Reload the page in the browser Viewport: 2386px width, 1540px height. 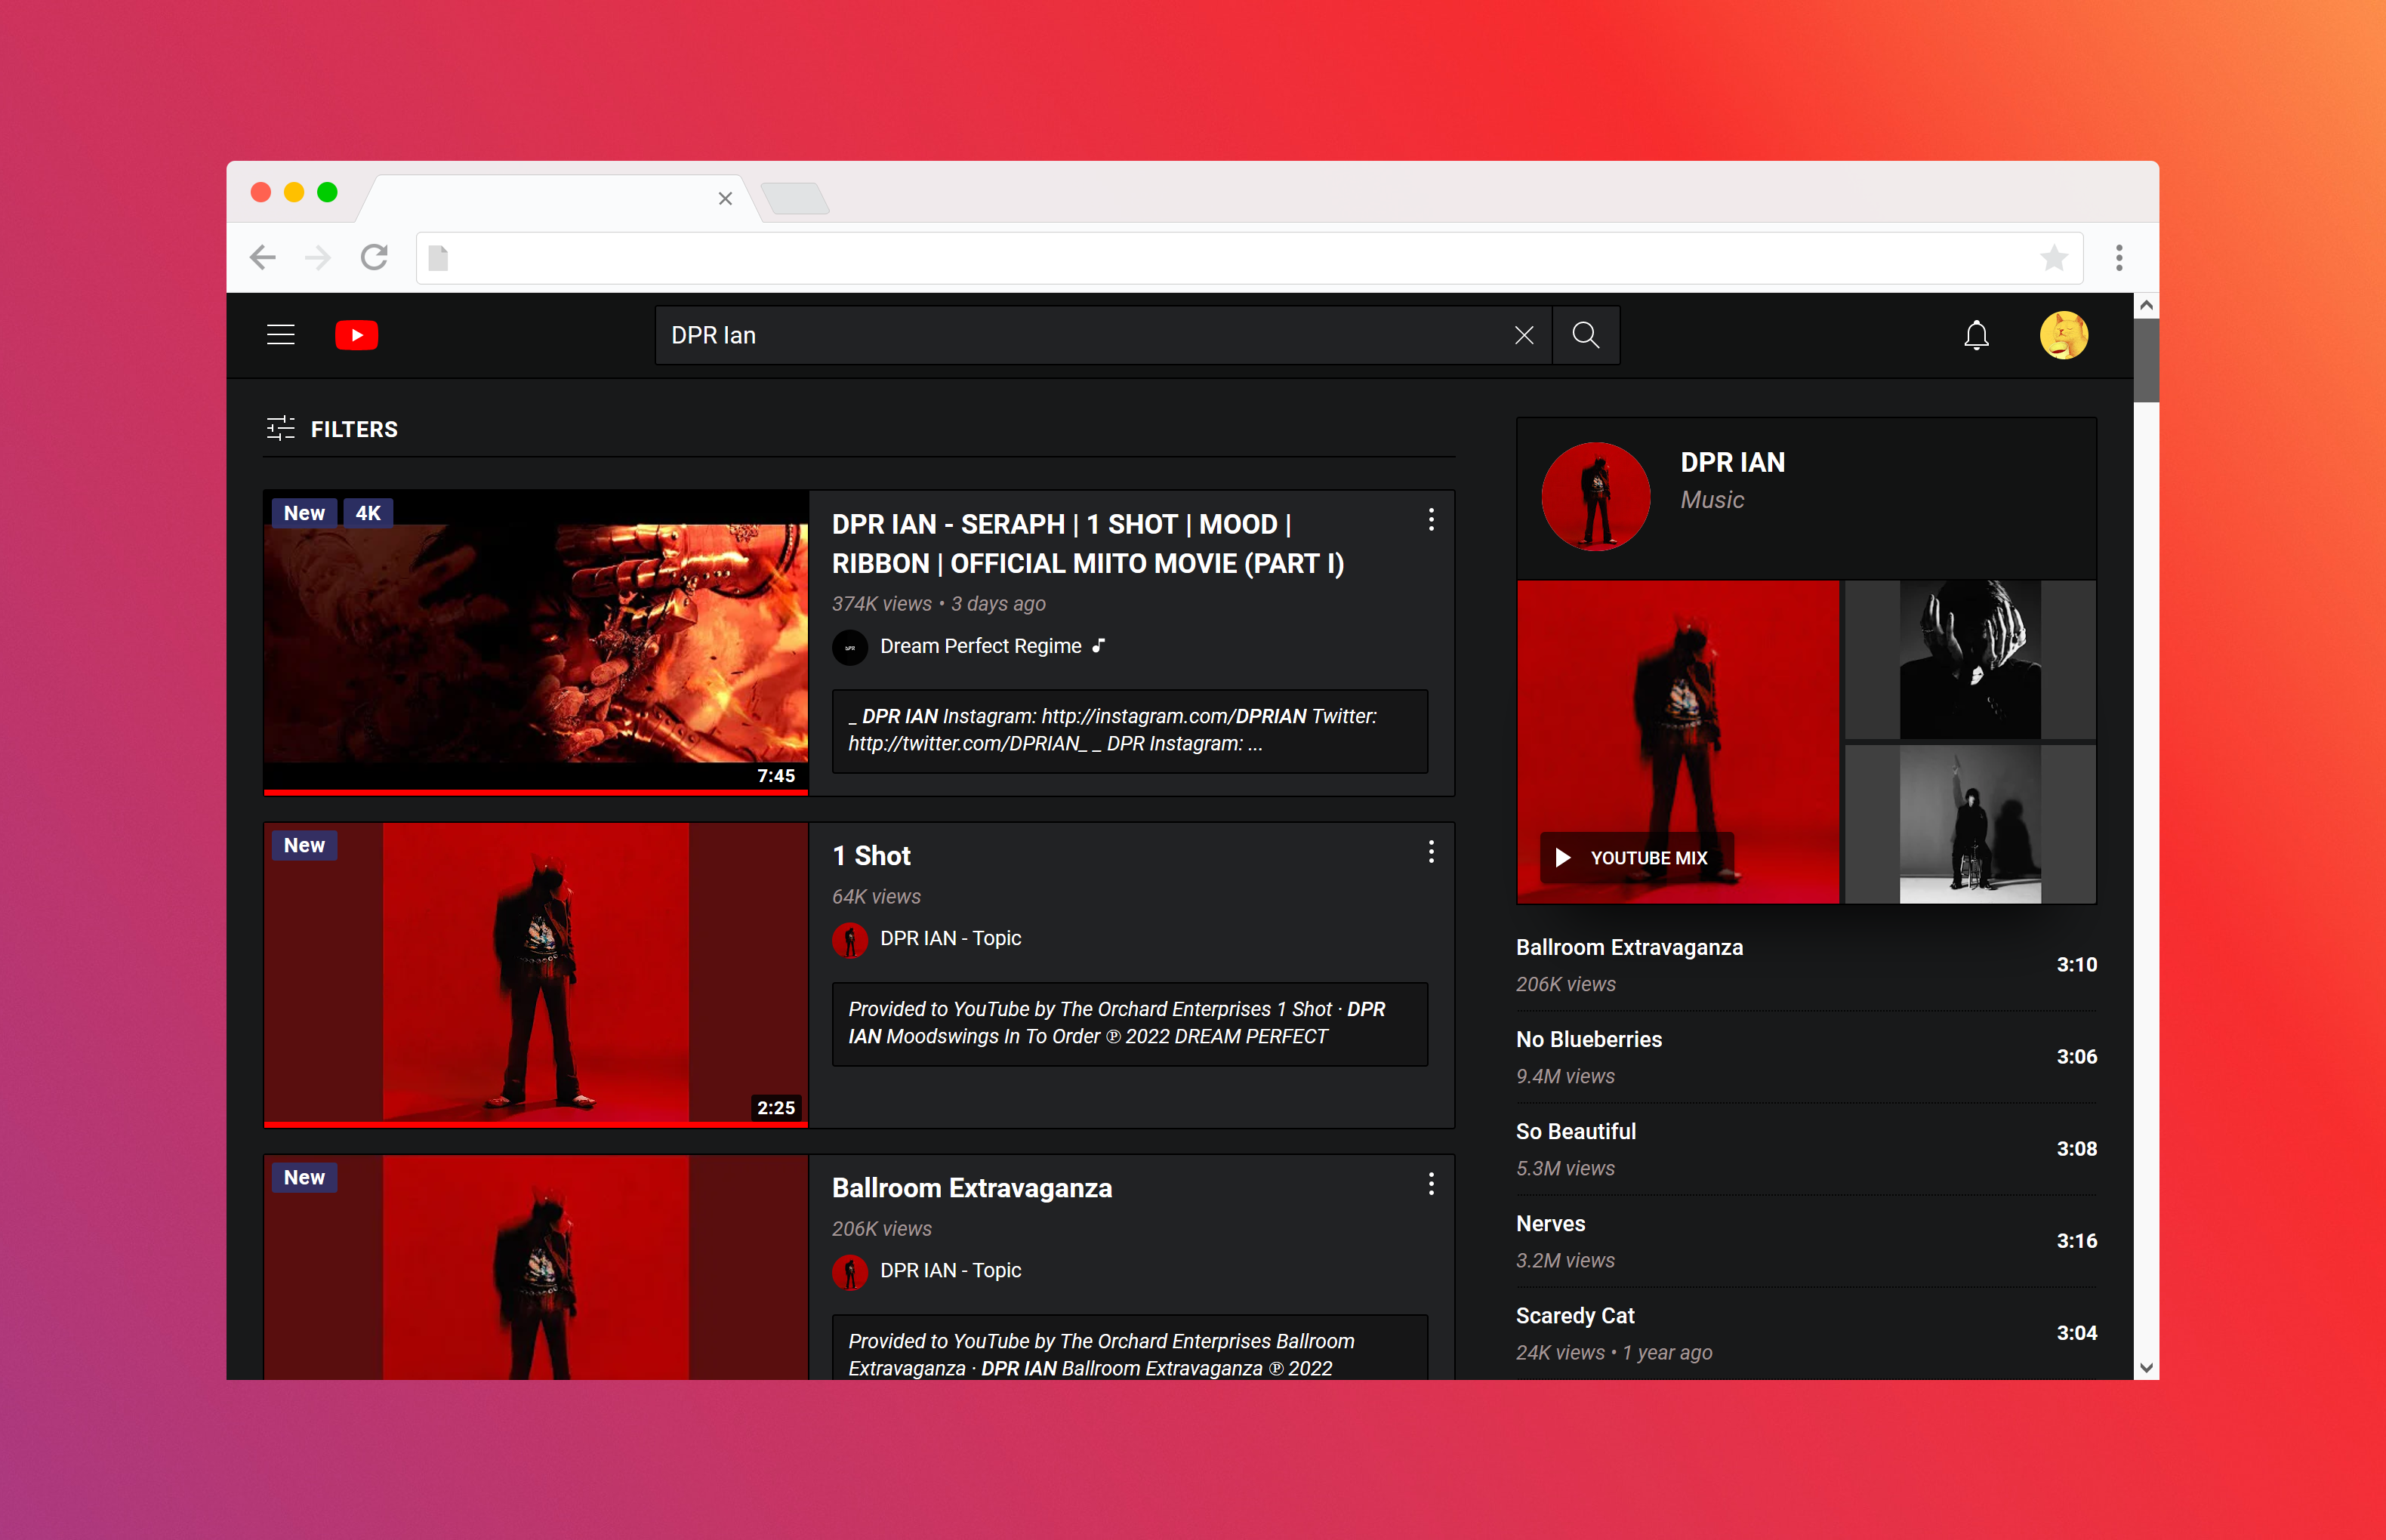374,258
